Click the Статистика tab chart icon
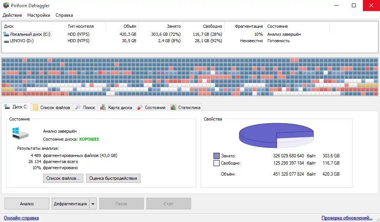Screen dimensions: 380x222 (x=173, y=107)
